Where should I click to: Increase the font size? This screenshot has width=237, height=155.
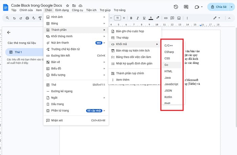point(124,18)
